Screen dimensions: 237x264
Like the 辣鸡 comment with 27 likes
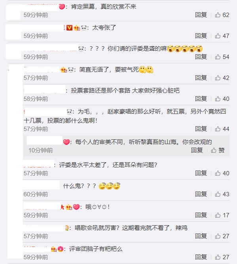pos(222,236)
